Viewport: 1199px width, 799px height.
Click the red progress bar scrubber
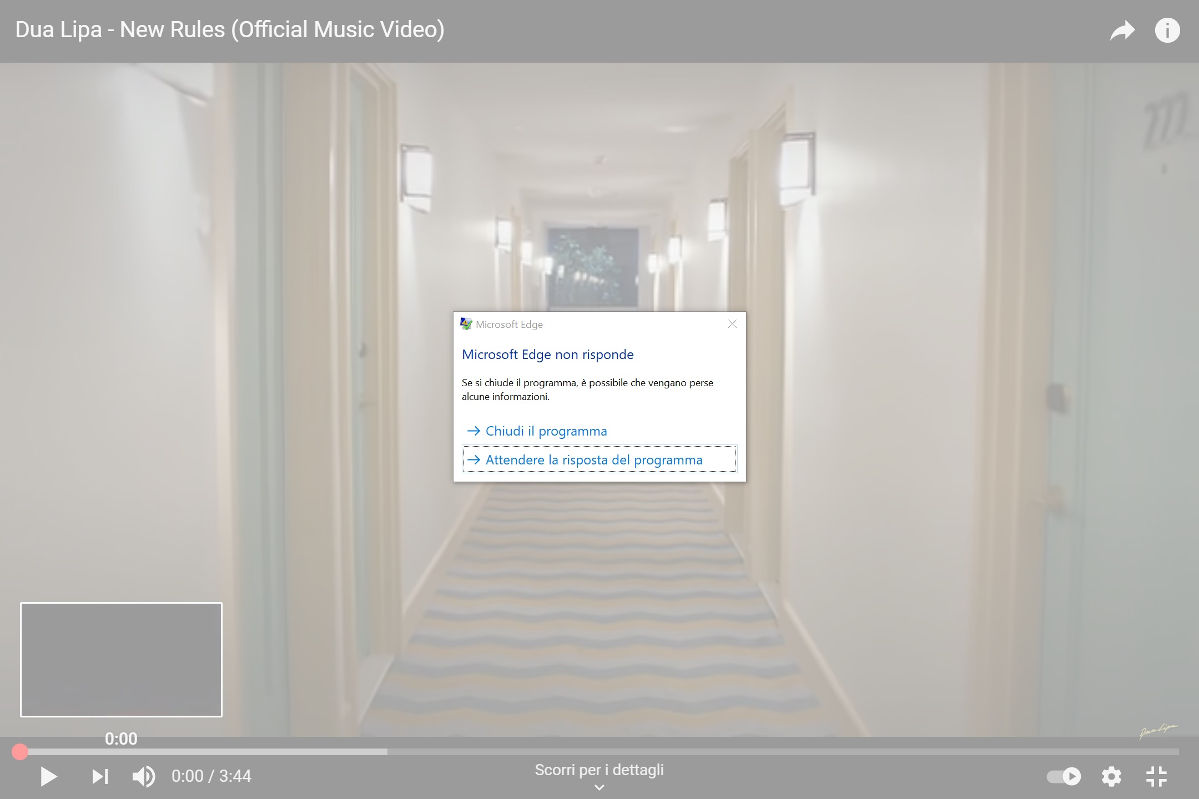point(20,752)
